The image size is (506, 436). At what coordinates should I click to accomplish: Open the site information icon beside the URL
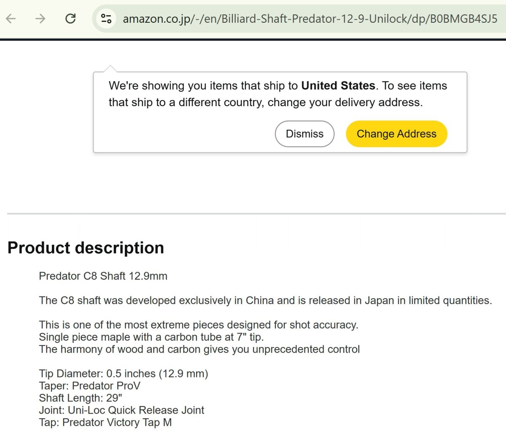coord(106,19)
